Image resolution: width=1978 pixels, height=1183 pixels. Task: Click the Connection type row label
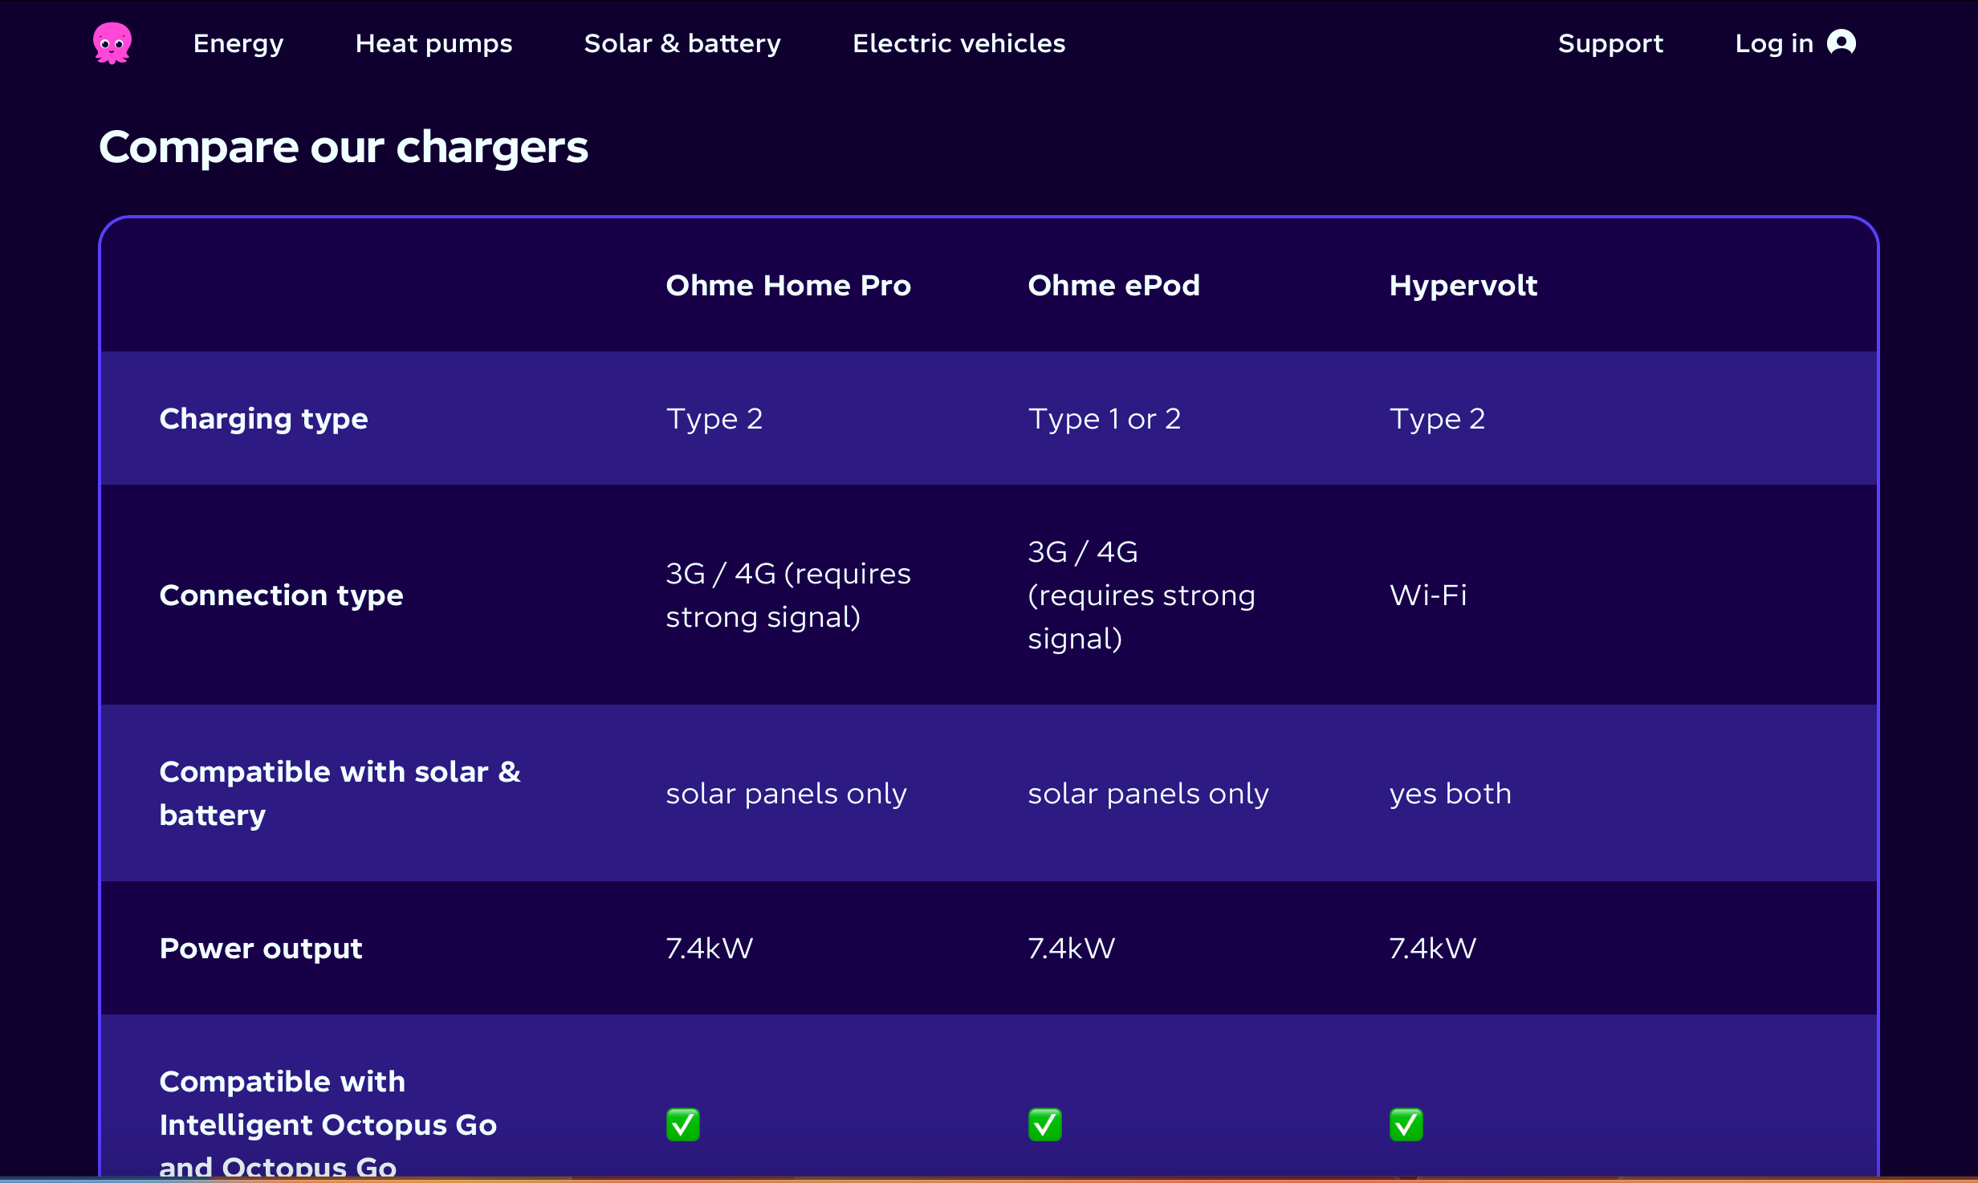pyautogui.click(x=281, y=596)
